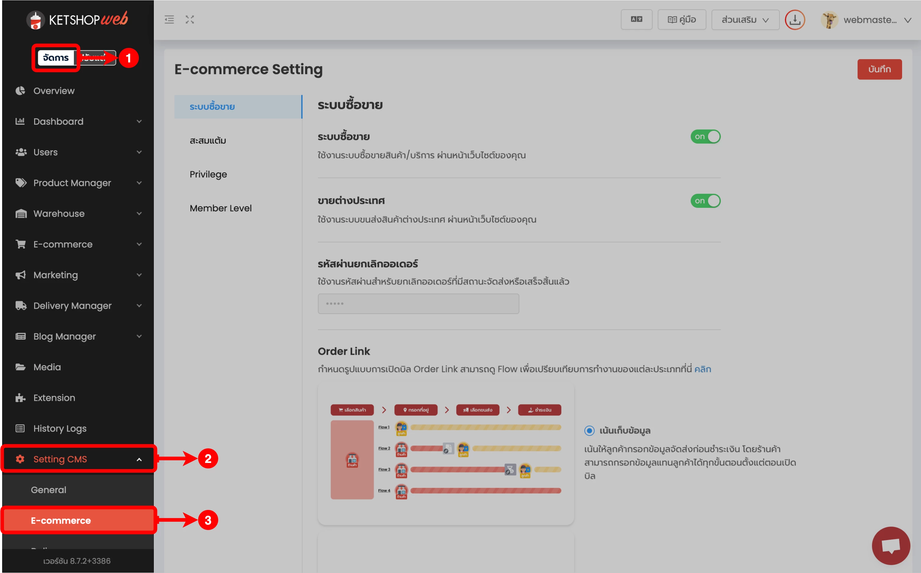Click the Overview pie chart icon

(x=20, y=91)
